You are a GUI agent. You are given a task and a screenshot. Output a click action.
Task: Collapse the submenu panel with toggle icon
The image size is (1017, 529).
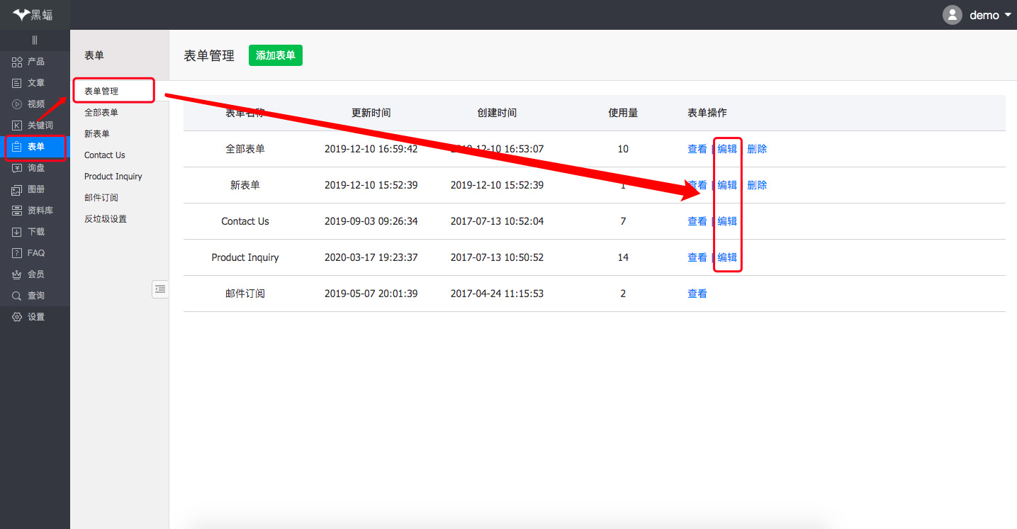(x=160, y=289)
